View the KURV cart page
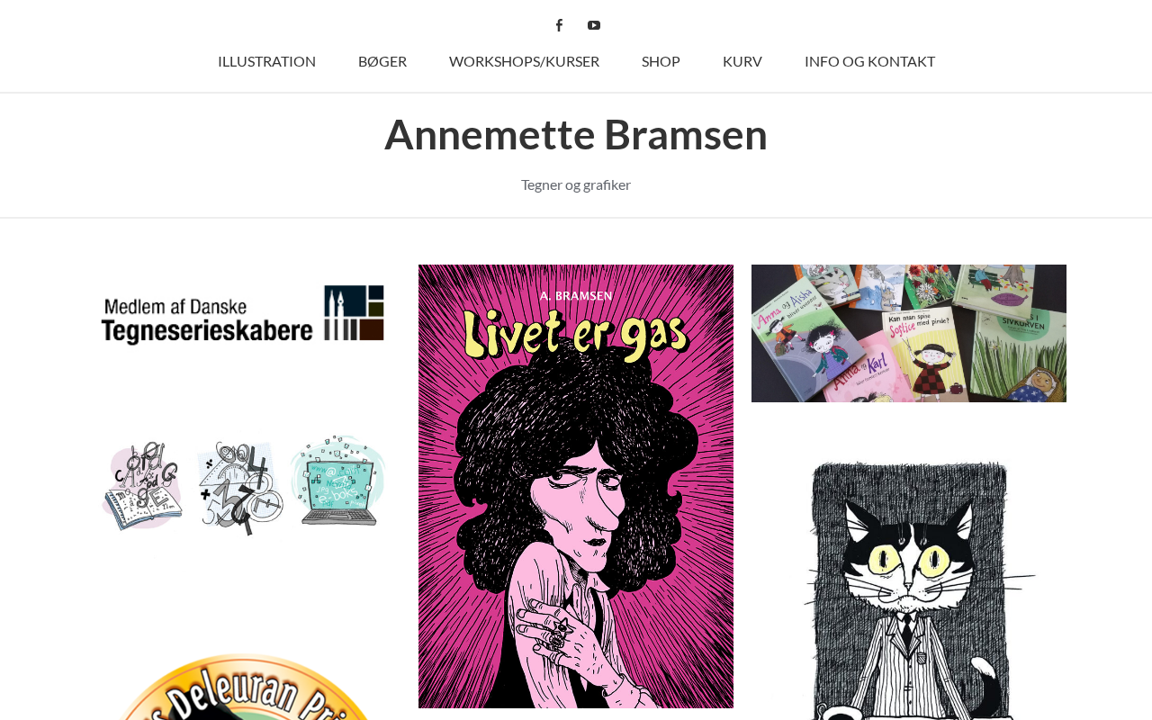The image size is (1152, 720). click(x=742, y=61)
